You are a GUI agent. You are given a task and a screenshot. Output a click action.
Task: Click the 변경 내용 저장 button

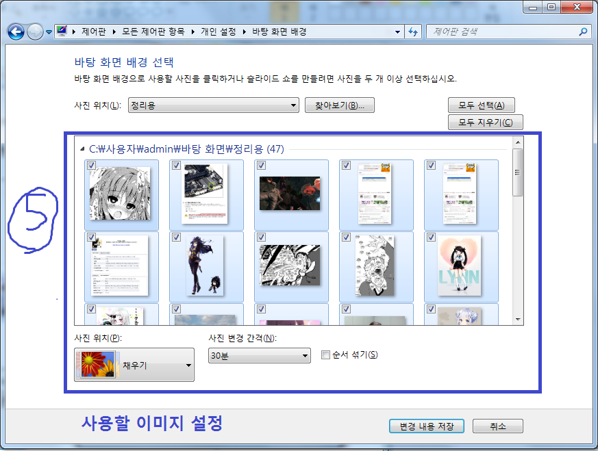[427, 426]
